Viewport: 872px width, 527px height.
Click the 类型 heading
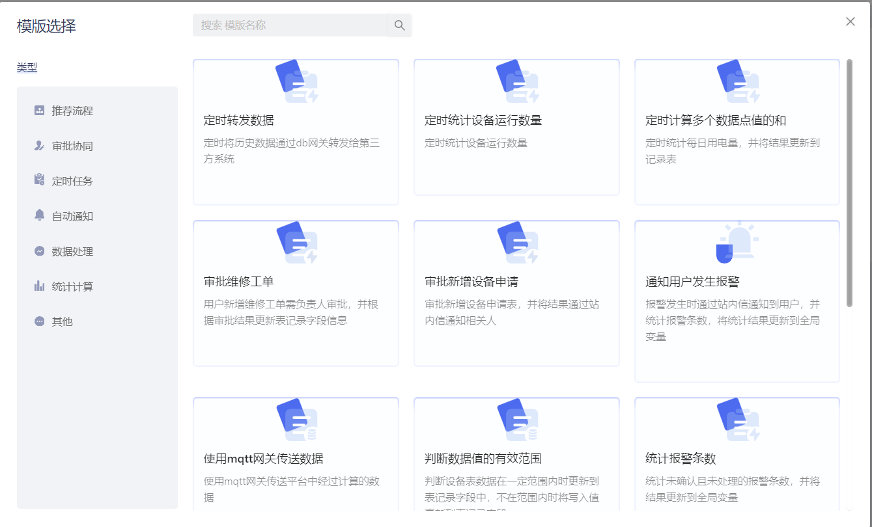[27, 67]
